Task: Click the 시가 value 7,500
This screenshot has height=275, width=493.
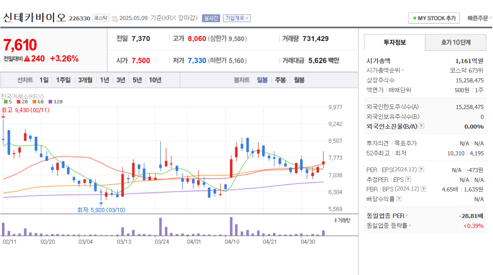Action: point(141,61)
